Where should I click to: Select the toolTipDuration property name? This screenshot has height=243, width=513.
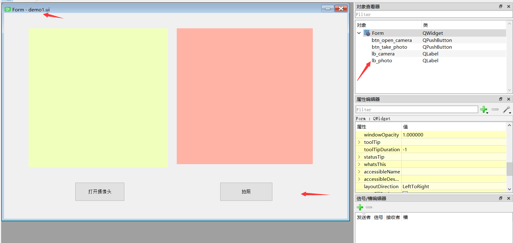pyautogui.click(x=382, y=149)
